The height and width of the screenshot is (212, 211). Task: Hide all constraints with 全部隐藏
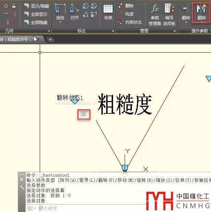36,22
